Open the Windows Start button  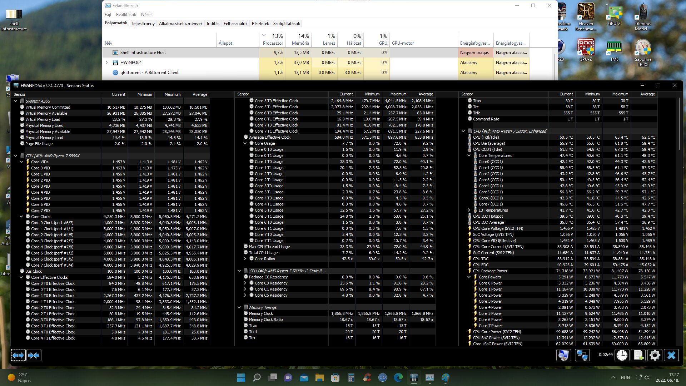click(x=241, y=377)
